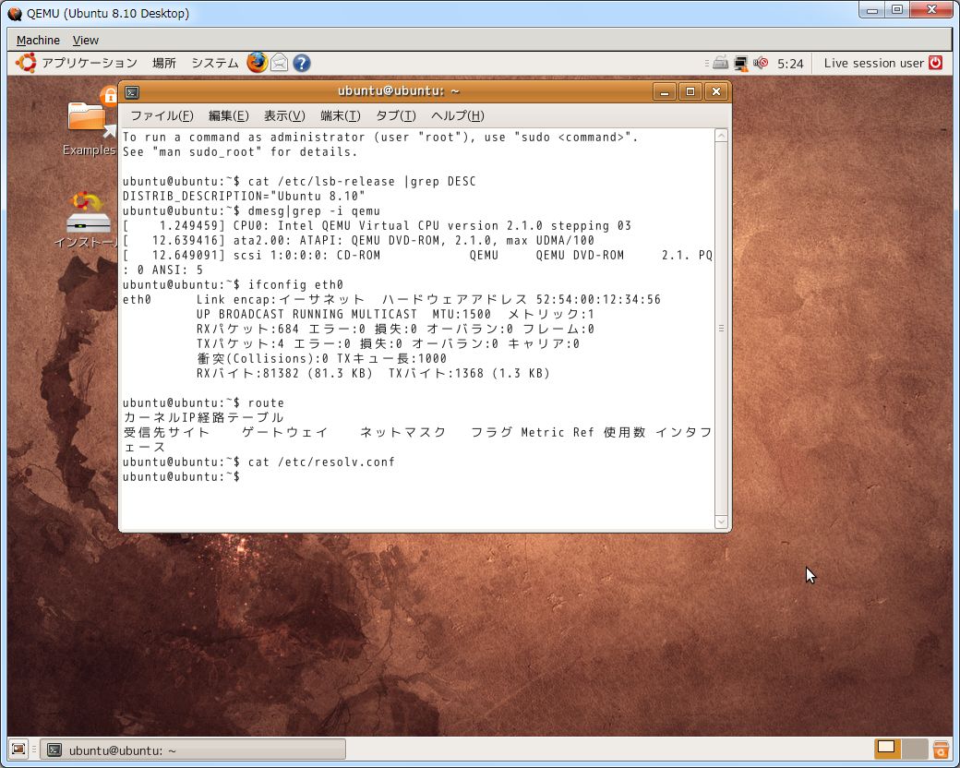Image resolution: width=960 pixels, height=768 pixels.
Task: Open the trash icon in bottom panel
Action: [x=941, y=749]
